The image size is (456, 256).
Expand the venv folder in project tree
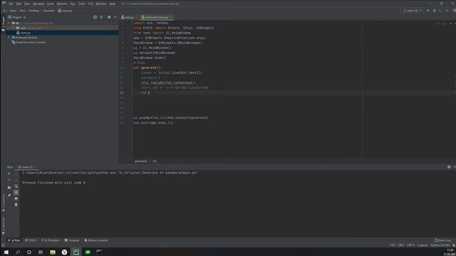[x=13, y=28]
